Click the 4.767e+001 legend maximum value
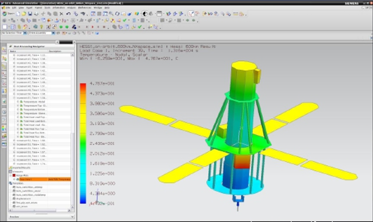The width and height of the screenshot is (373, 222). [x=102, y=83]
